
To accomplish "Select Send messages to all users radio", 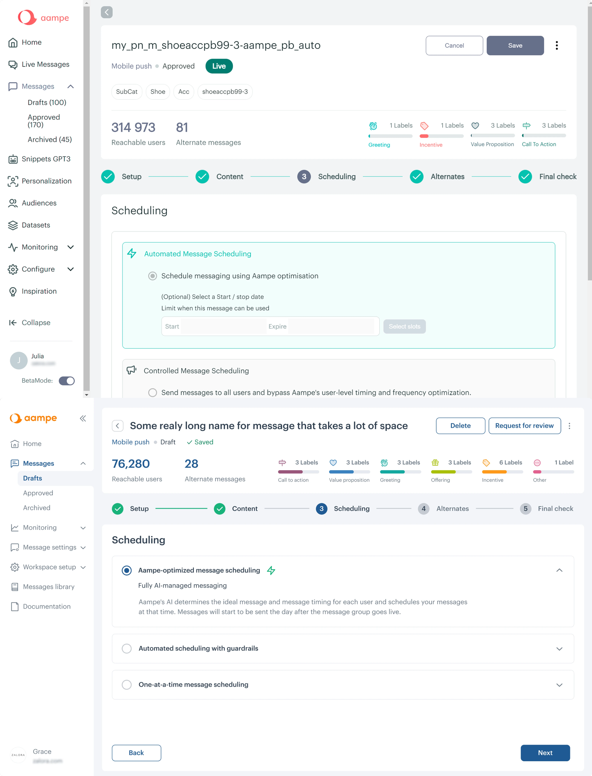I will (x=152, y=393).
